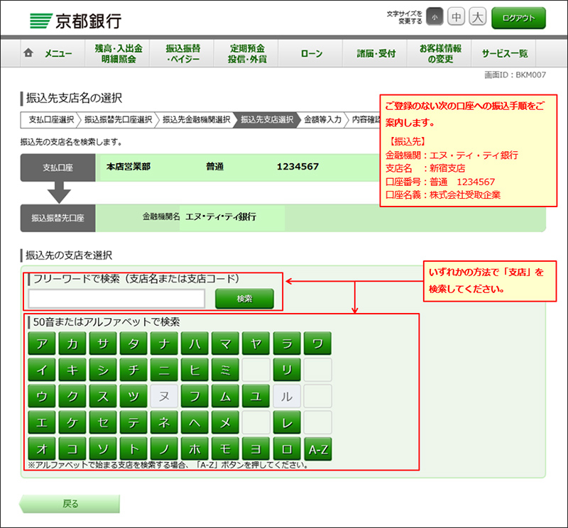
Task: Select the ス kana key
Action: (x=103, y=396)
